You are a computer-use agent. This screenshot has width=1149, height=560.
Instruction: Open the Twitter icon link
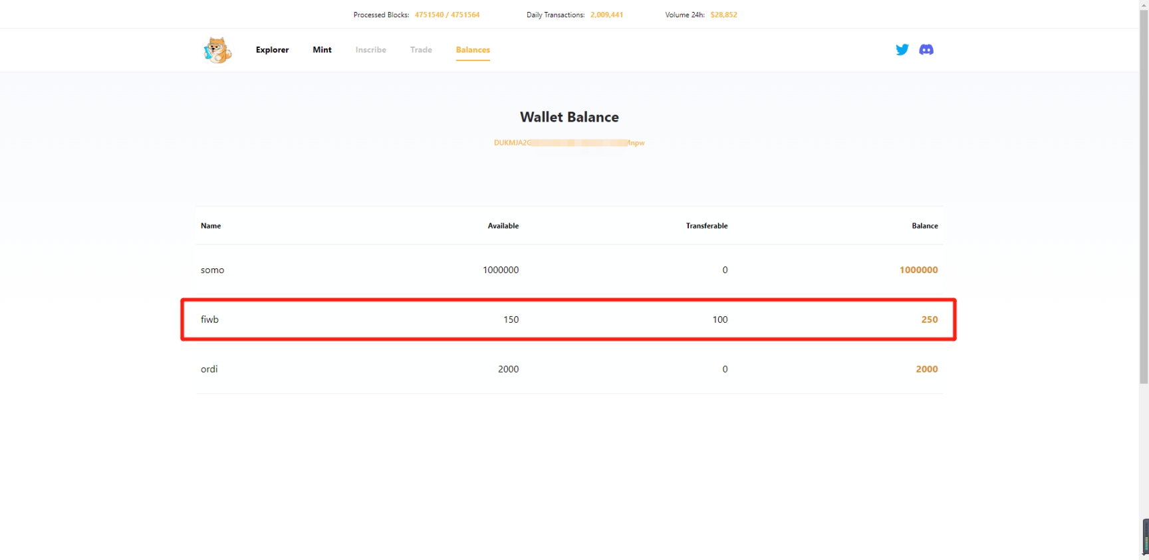pyautogui.click(x=902, y=50)
